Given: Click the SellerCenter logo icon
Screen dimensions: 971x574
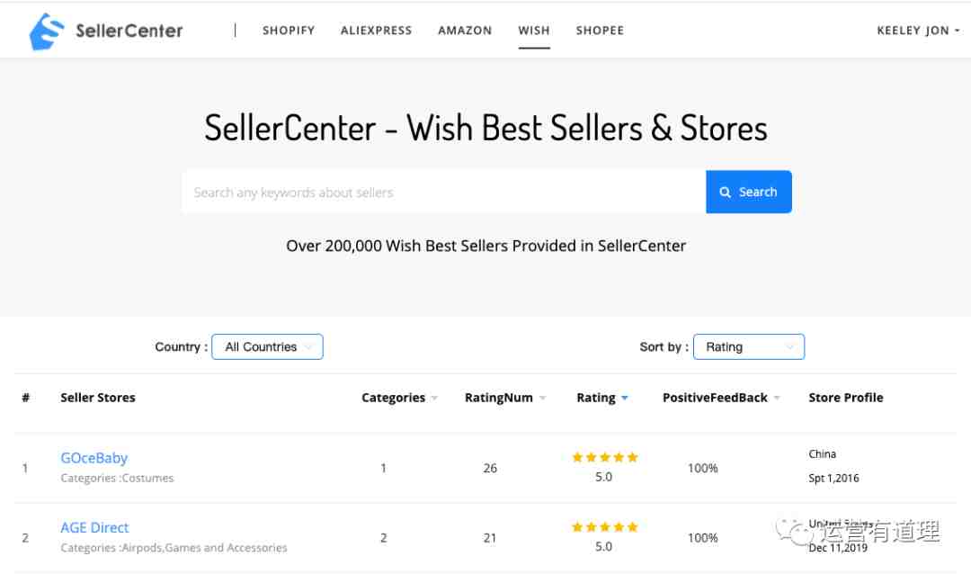Looking at the screenshot, I should click(x=47, y=31).
